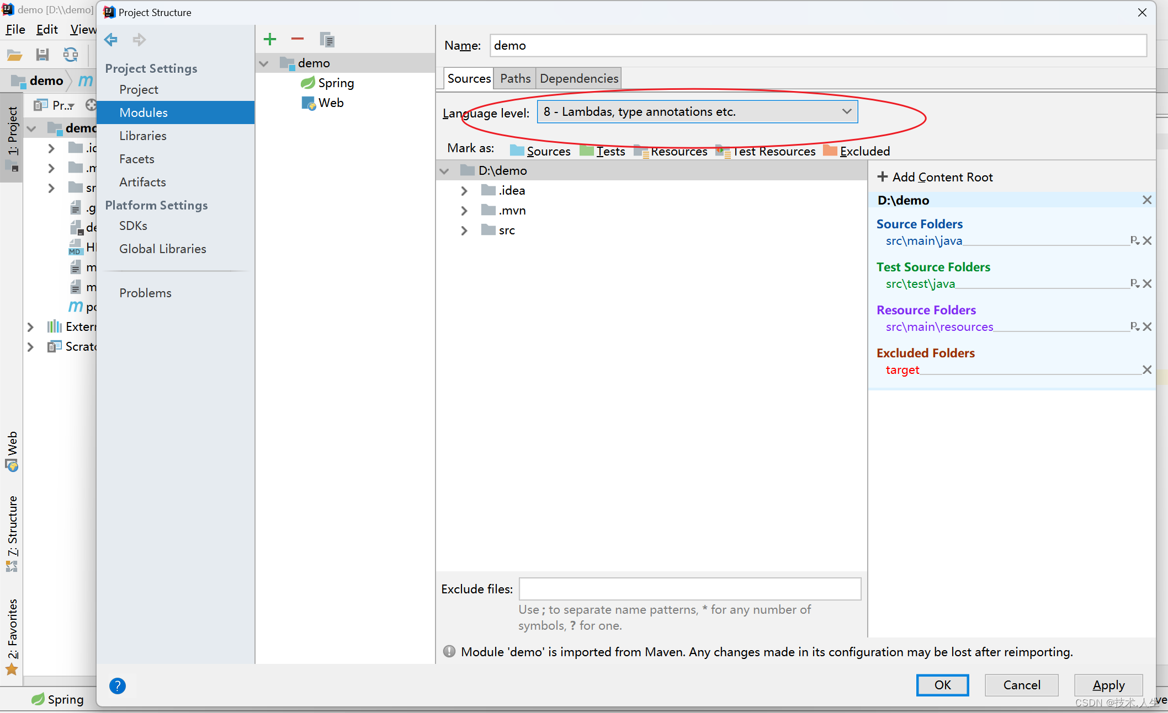Expand the src folder
1168x713 pixels.
tap(464, 230)
